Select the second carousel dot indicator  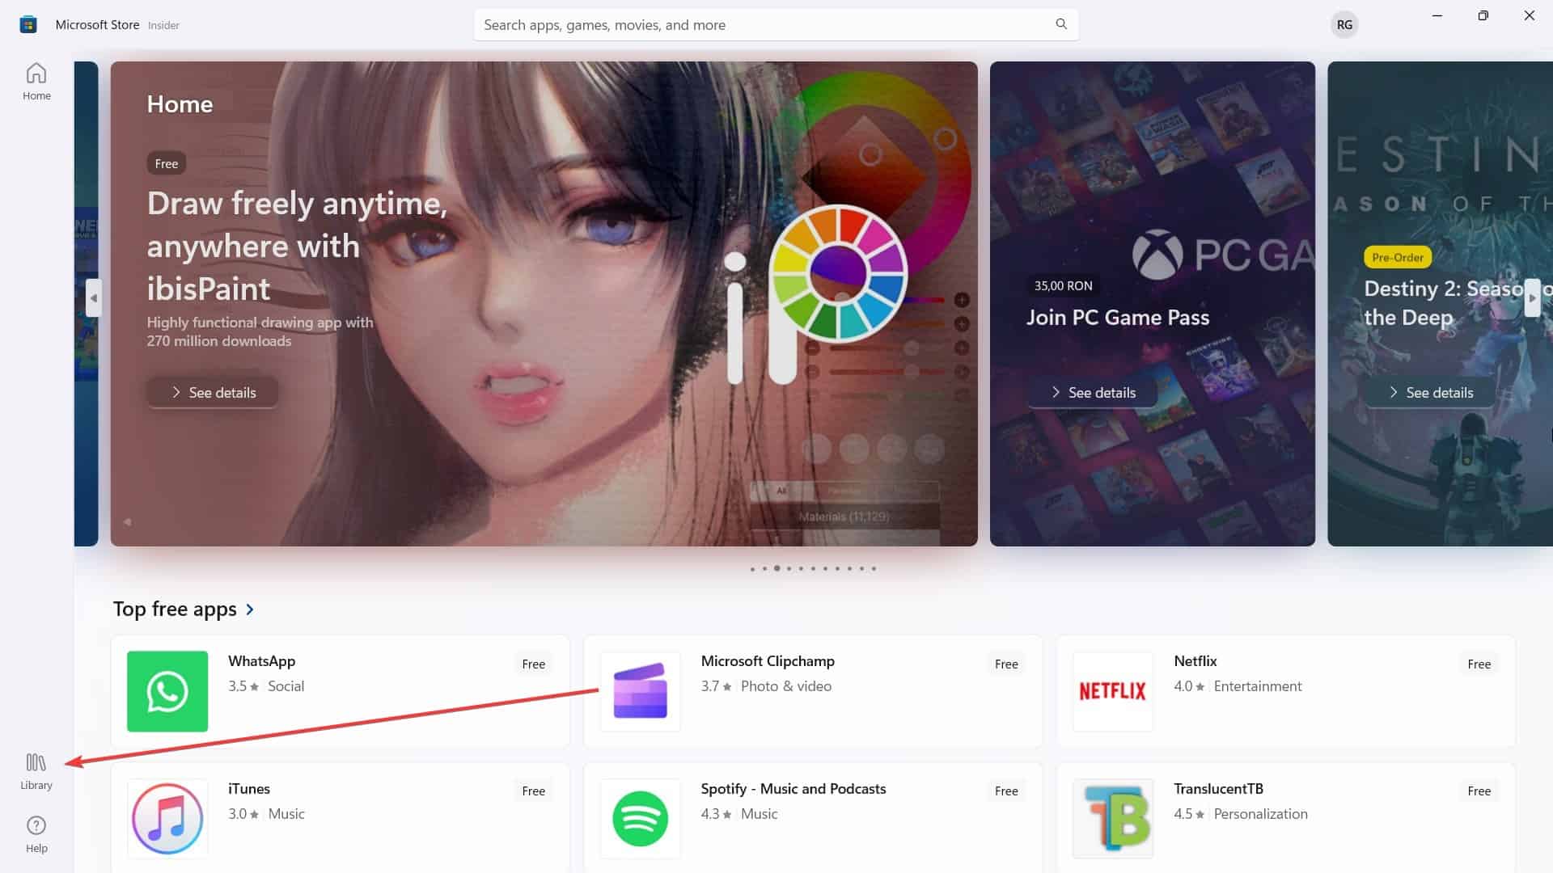click(x=764, y=568)
